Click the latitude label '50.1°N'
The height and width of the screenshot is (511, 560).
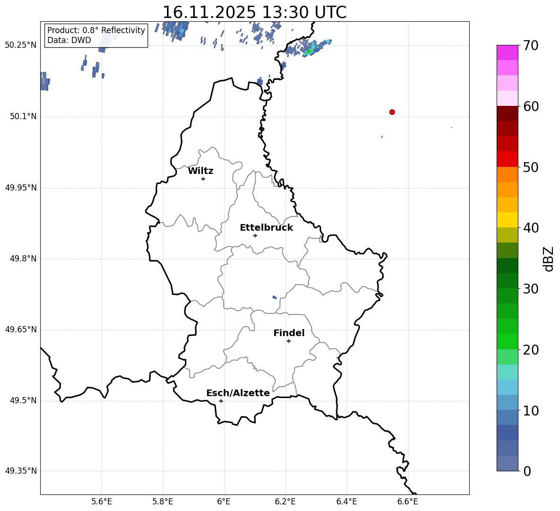pyautogui.click(x=23, y=116)
